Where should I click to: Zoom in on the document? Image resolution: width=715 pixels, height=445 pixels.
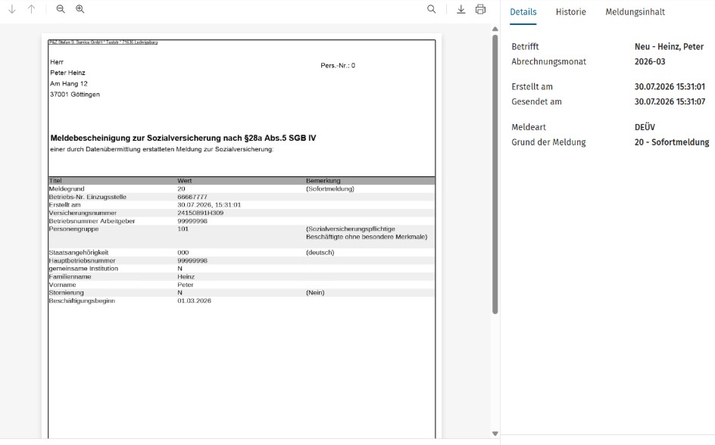(80, 9)
